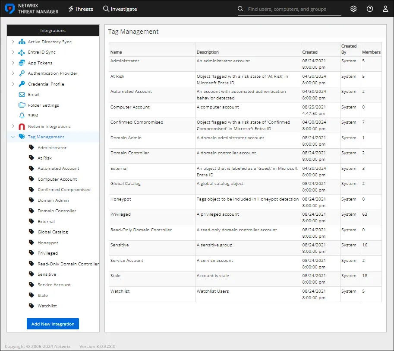394x351 pixels.
Task: Open Sensitive tag in sidebar
Action: (47, 274)
